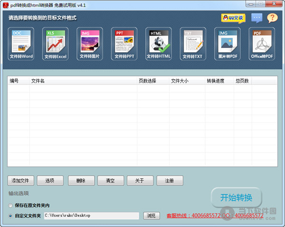Minimize the converter window
Viewport: 285px width, 227px height.
pyautogui.click(x=251, y=4)
